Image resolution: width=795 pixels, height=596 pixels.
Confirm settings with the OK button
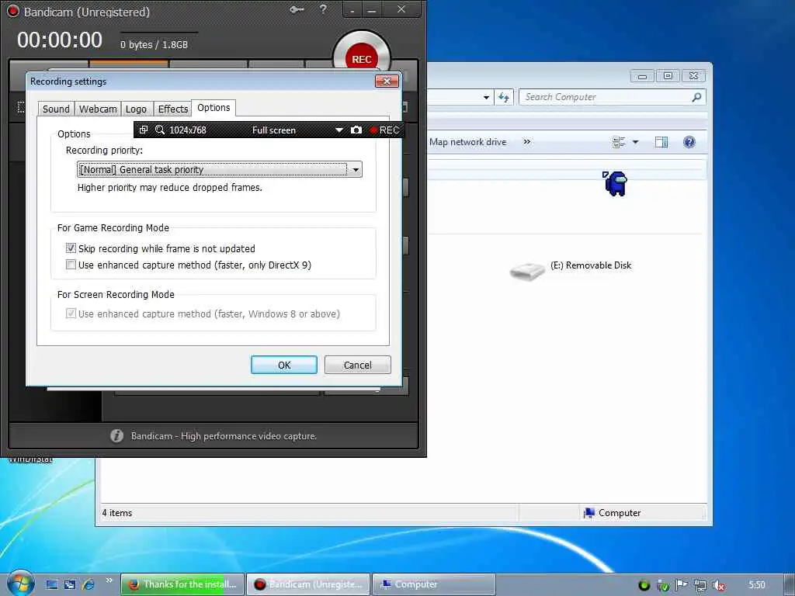coord(284,365)
